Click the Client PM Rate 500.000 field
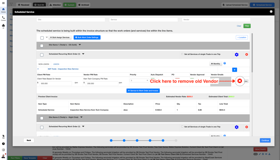280x160 pixels. click(x=56, y=83)
